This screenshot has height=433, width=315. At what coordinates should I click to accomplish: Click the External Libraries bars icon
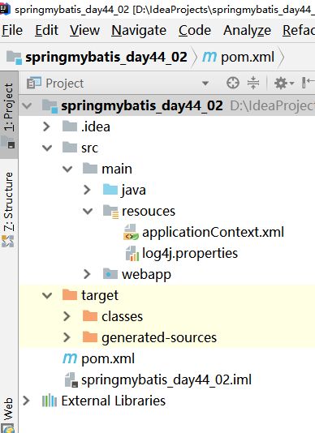[50, 401]
